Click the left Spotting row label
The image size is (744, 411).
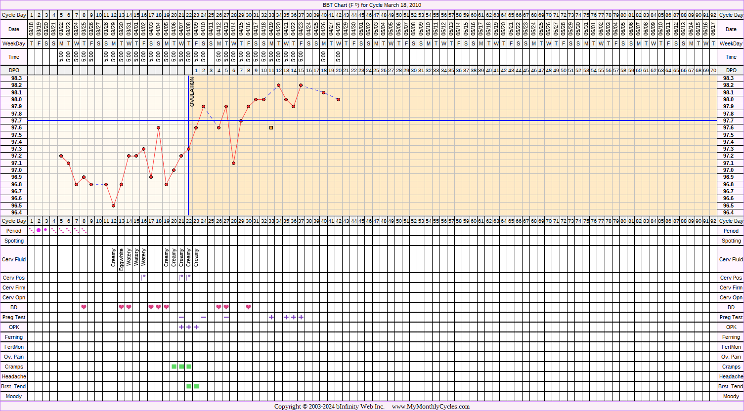point(14,241)
